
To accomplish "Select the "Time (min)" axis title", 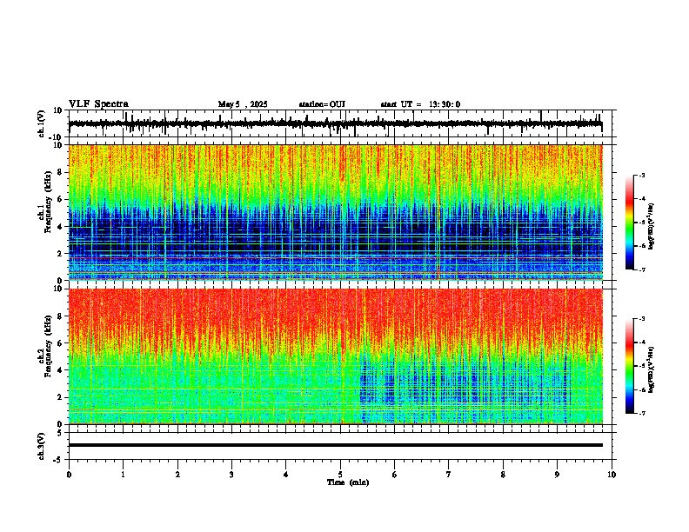I will click(x=348, y=482).
